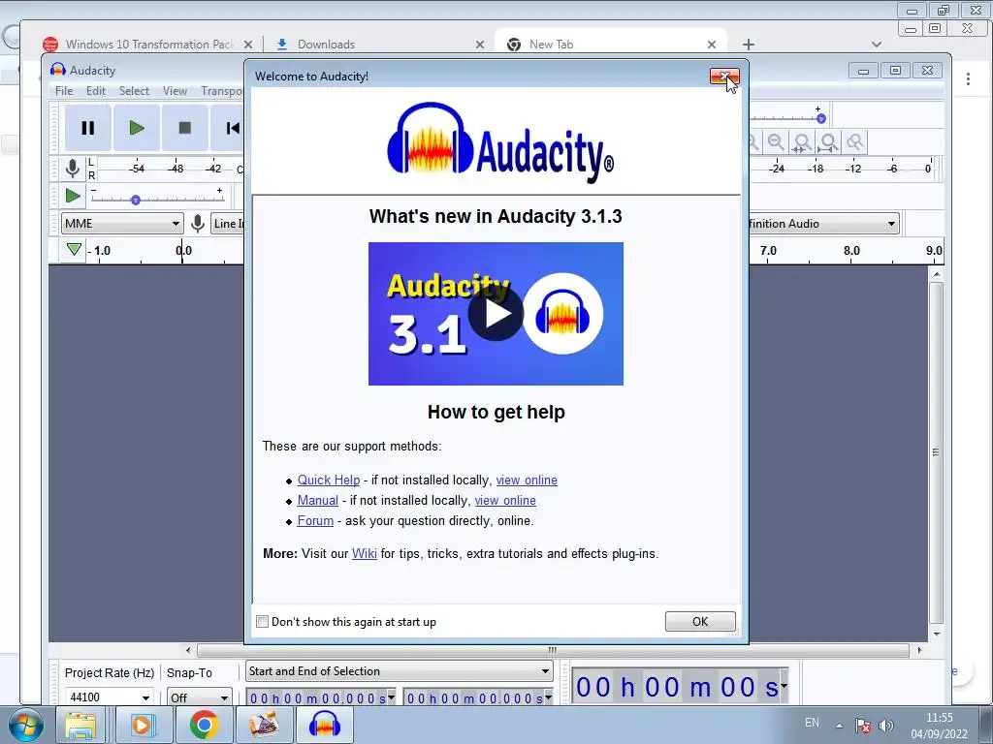Open the Definition Audio playback device dropdown
The width and height of the screenshot is (993, 744).
pyautogui.click(x=824, y=224)
